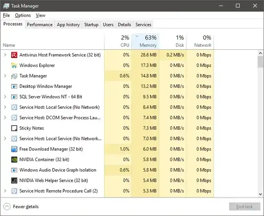The width and height of the screenshot is (264, 216).
Task: Click the 1.0% CPU value
Action: pyautogui.click(x=125, y=149)
